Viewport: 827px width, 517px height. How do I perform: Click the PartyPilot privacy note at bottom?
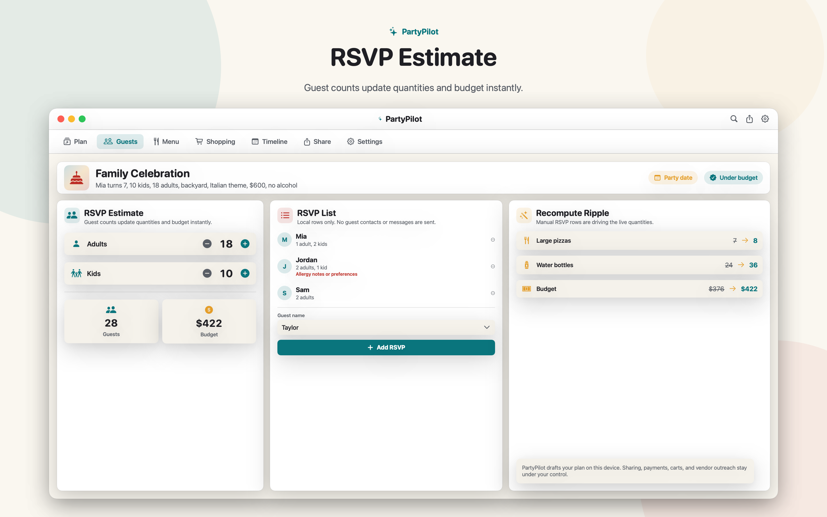tap(635, 471)
